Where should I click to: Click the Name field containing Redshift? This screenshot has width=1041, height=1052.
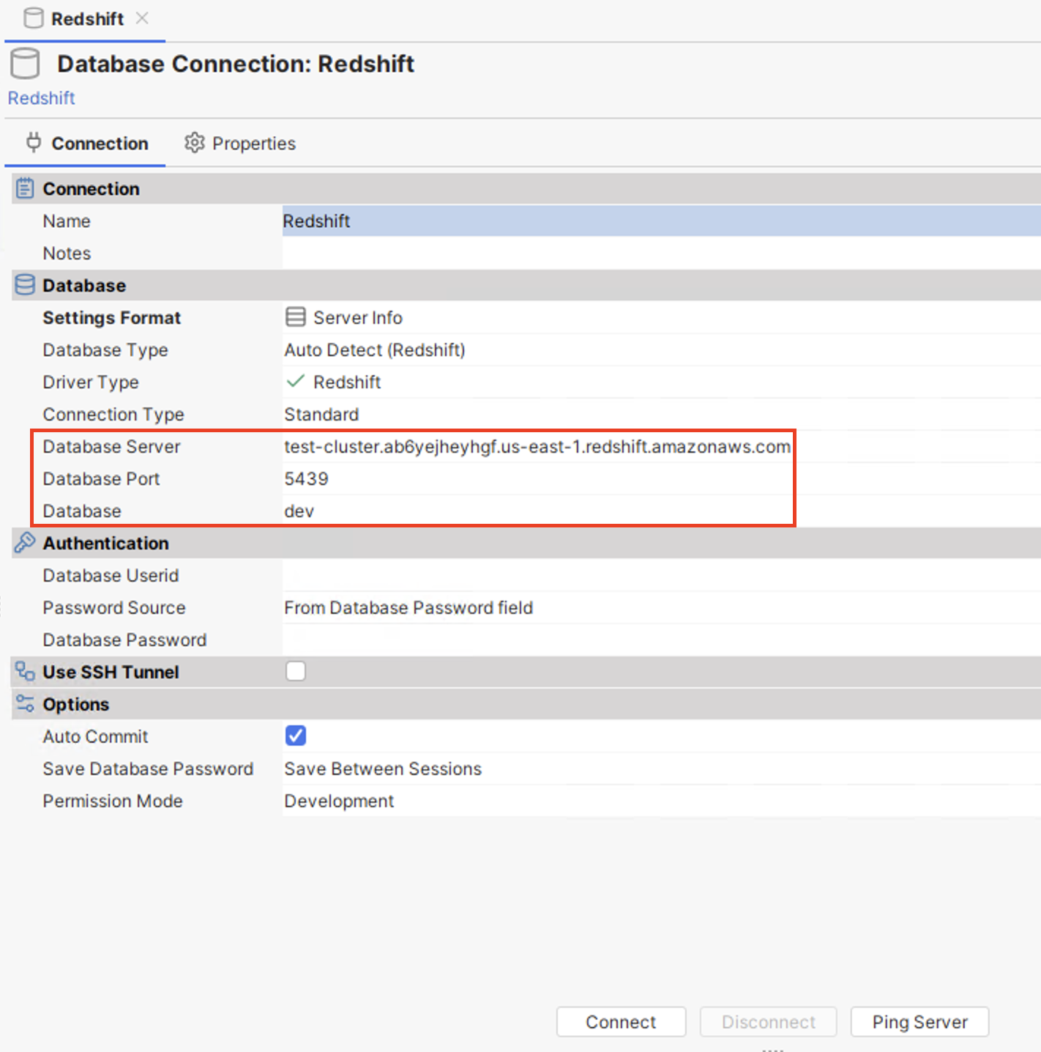point(662,221)
